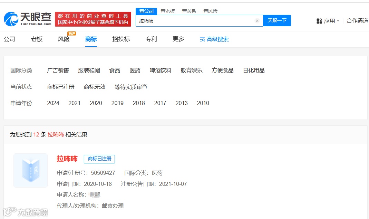Filter application year 2017
369x219 pixels.
point(160,103)
